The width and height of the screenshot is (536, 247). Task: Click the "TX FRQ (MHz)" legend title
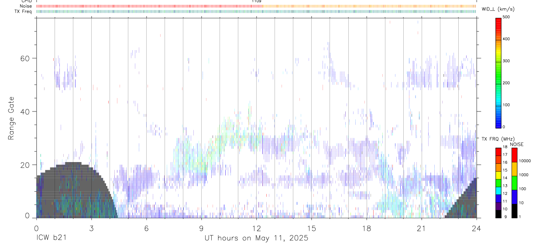(x=498, y=139)
